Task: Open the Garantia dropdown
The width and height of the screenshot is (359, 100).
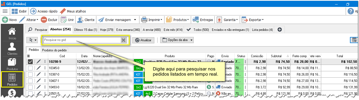Action: [x=227, y=20]
